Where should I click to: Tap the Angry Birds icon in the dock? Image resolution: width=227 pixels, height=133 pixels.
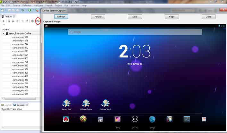pos(66,119)
